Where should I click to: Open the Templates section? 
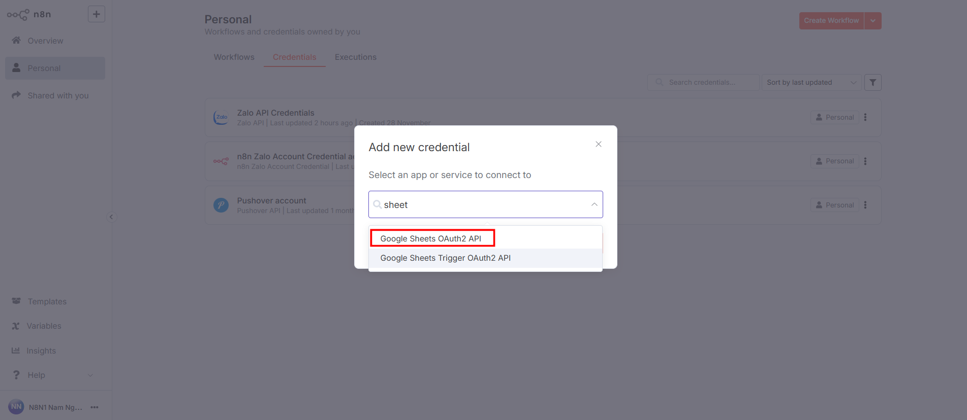[47, 301]
